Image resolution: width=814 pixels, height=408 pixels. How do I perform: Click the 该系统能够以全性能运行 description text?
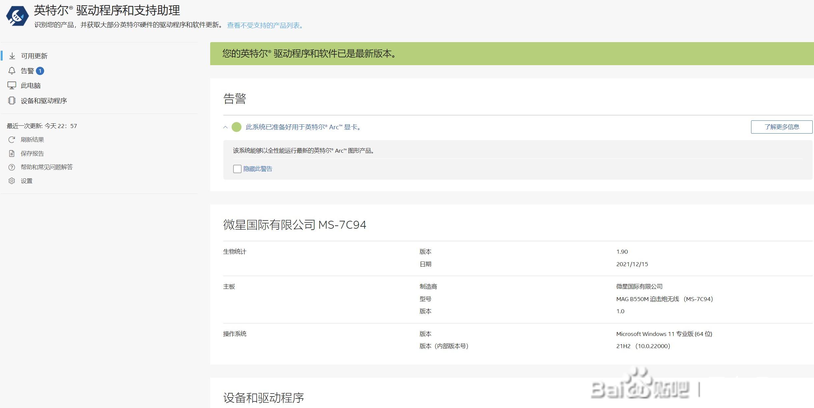[x=304, y=151]
